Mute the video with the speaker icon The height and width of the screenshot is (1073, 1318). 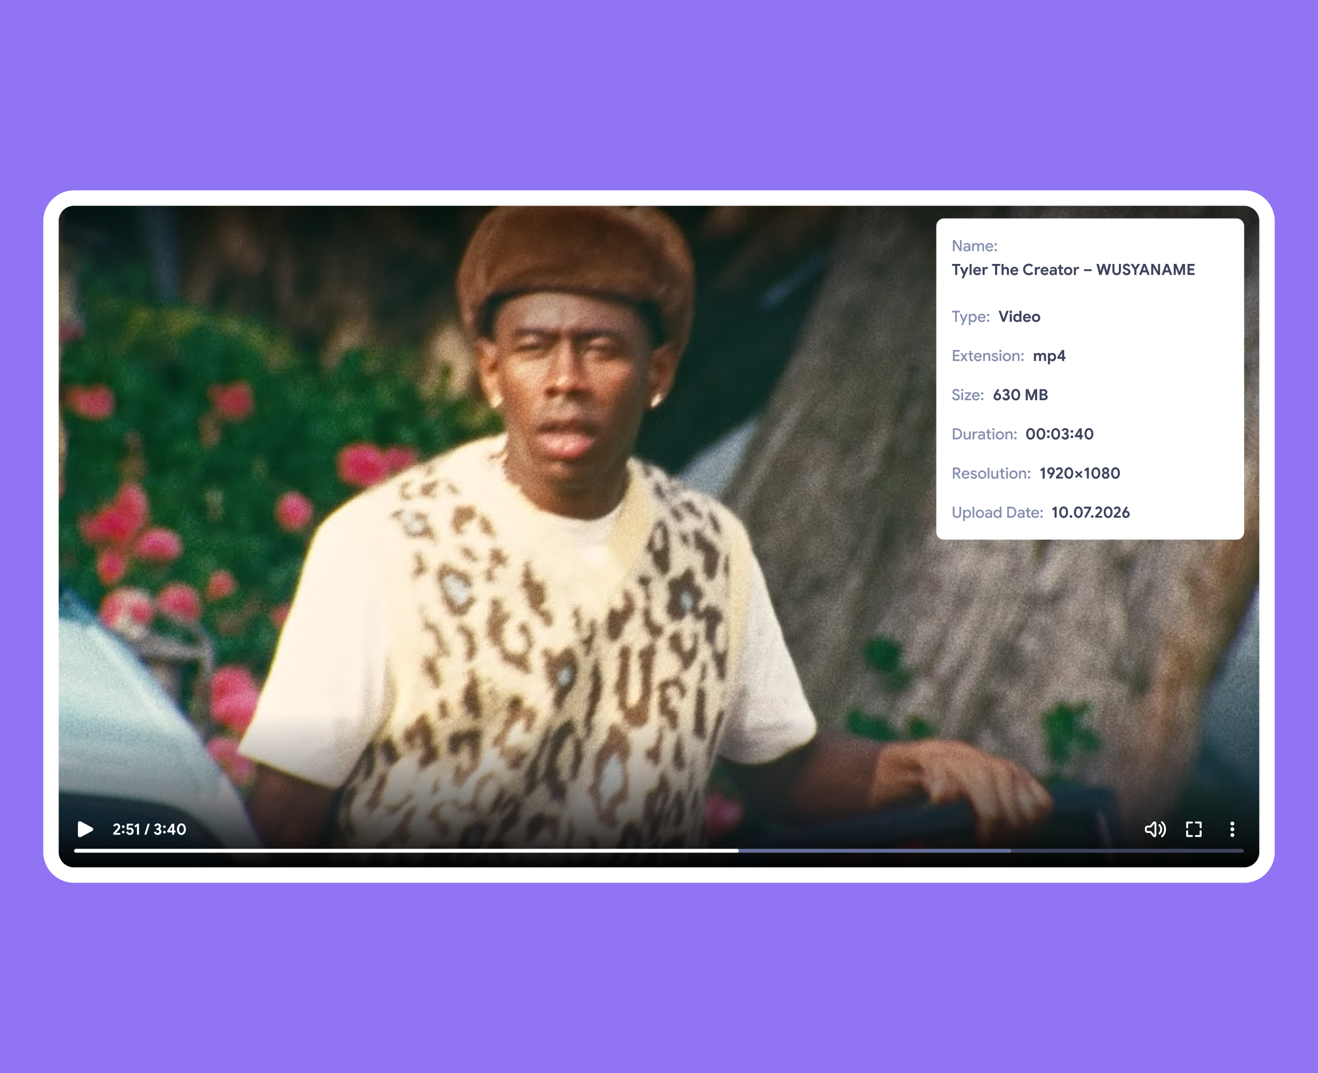pos(1155,829)
